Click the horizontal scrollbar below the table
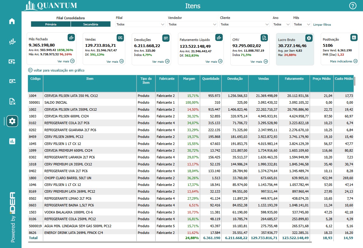 point(170,242)
